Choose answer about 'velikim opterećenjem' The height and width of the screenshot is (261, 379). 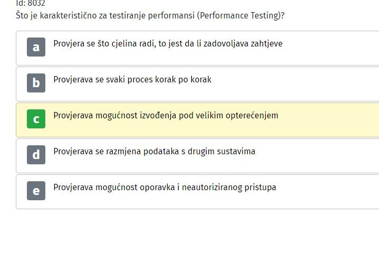pyautogui.click(x=166, y=115)
